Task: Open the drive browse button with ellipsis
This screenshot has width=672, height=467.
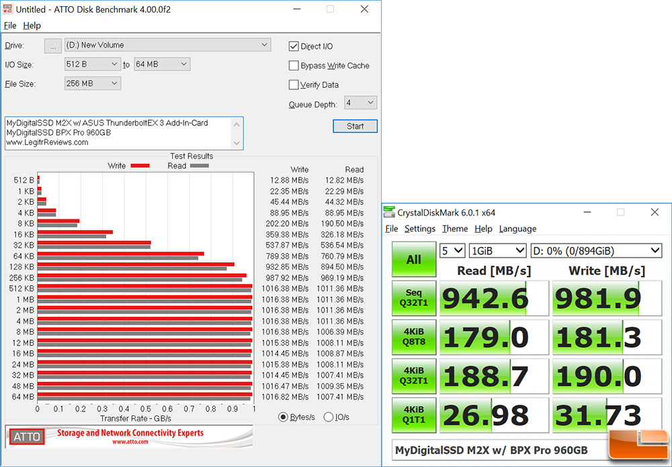Action: (x=53, y=46)
